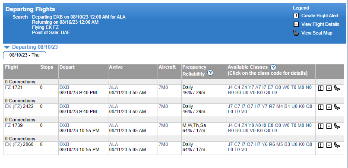348x168 pixels.
Task: Open FZ link for flight 1721
Action: click(8, 87)
